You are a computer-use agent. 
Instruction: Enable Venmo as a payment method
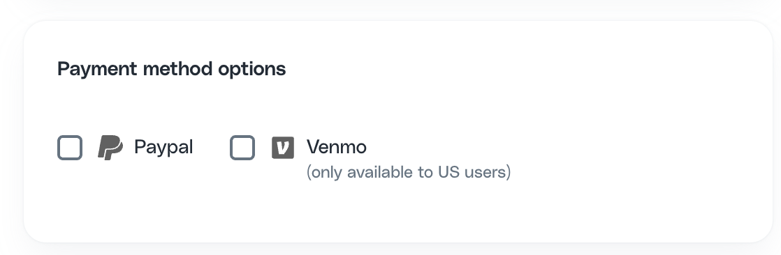242,148
